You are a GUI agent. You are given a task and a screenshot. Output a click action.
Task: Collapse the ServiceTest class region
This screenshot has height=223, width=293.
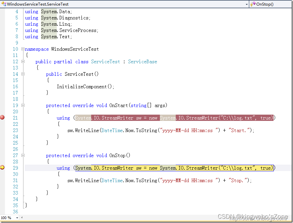22,61
